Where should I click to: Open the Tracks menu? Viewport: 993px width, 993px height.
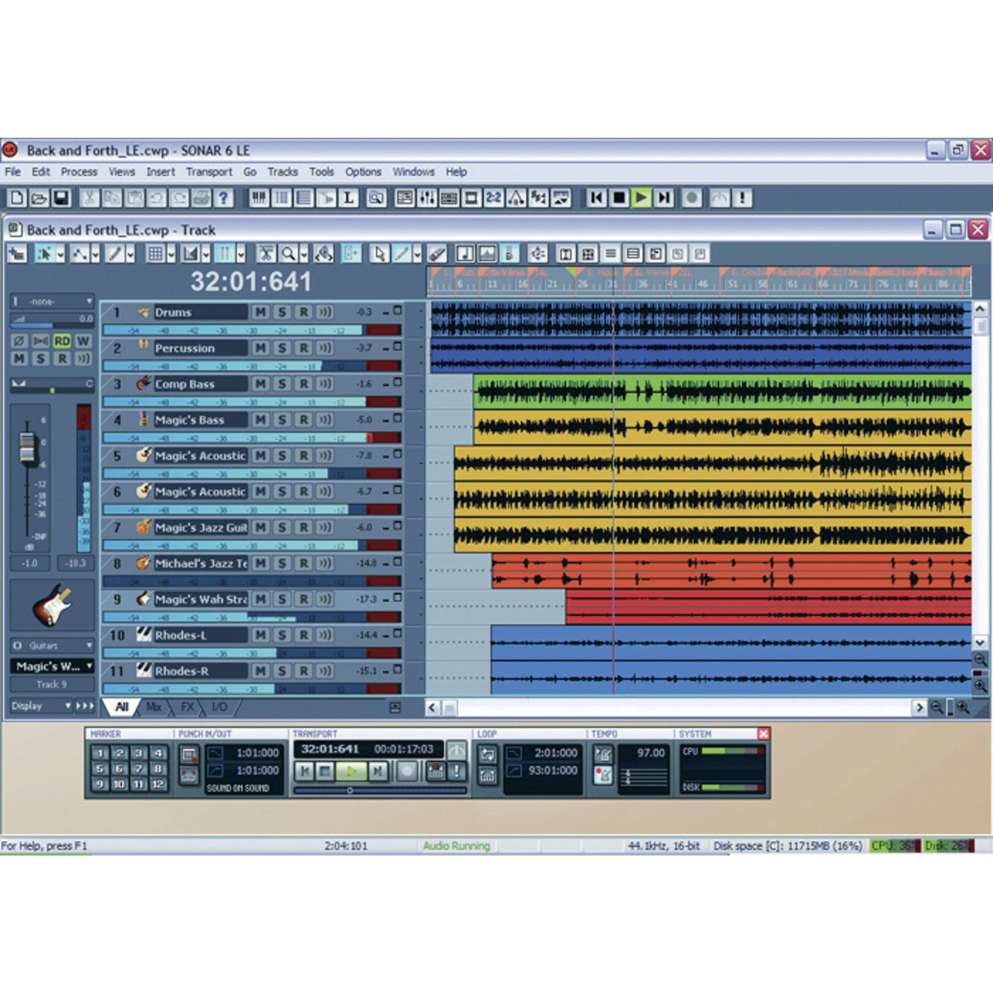pyautogui.click(x=283, y=172)
